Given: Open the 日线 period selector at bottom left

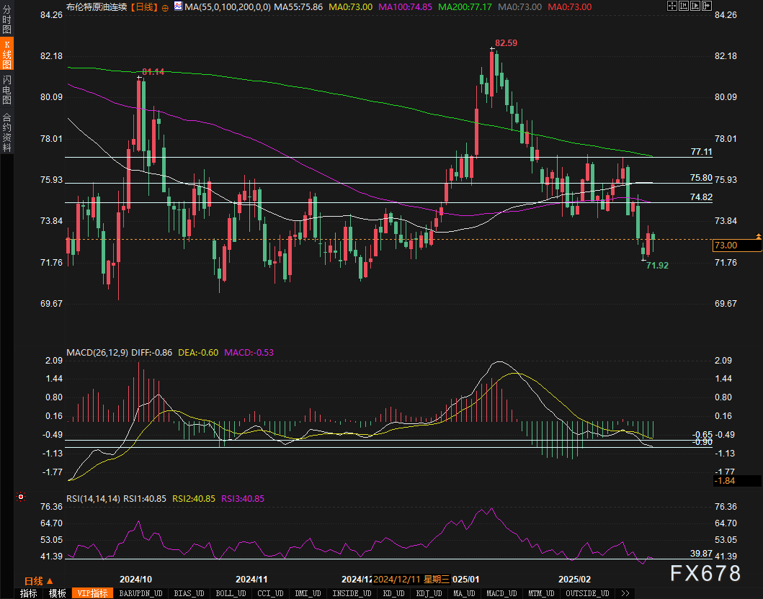Looking at the screenshot, I should click(x=39, y=581).
